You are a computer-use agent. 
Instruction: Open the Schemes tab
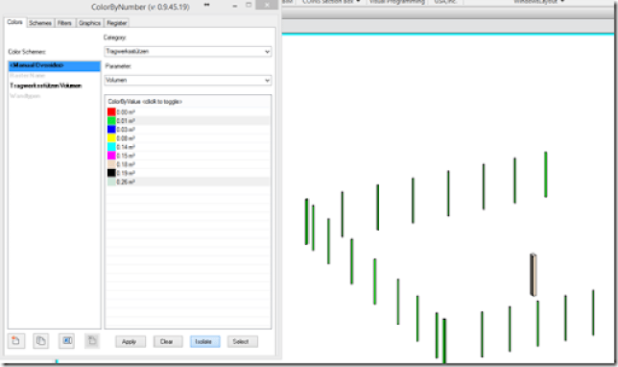(x=40, y=23)
